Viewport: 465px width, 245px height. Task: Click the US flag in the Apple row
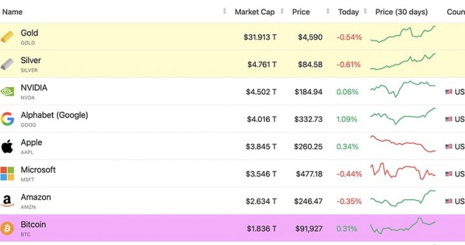point(449,146)
